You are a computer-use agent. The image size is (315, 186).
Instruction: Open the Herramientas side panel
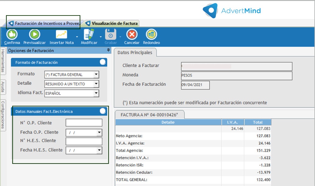point(3,61)
